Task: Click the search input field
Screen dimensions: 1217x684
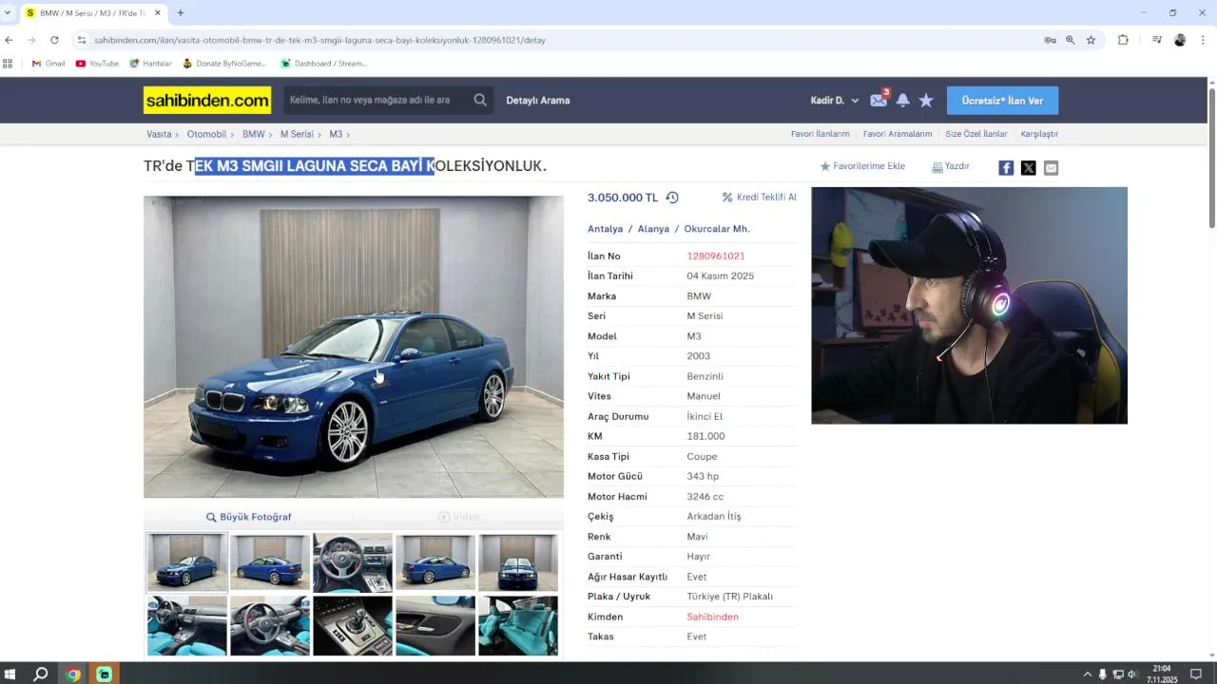Action: pos(376,100)
